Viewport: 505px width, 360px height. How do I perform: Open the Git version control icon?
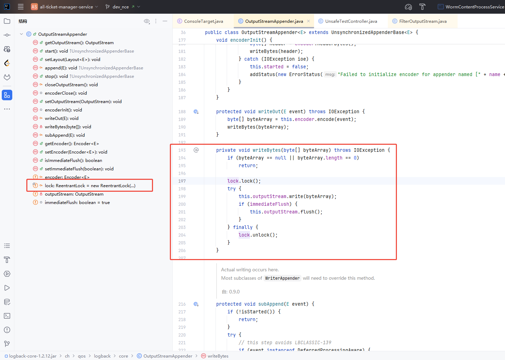tap(7, 344)
